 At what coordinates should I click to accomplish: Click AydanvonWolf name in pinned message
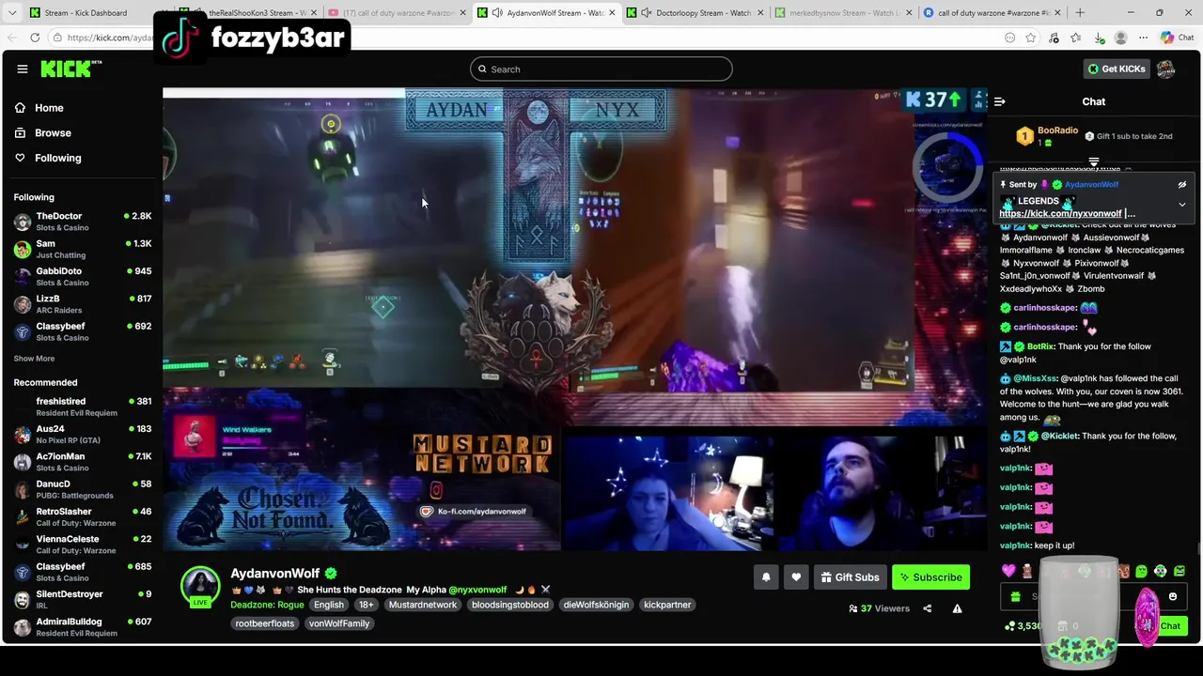point(1092,185)
